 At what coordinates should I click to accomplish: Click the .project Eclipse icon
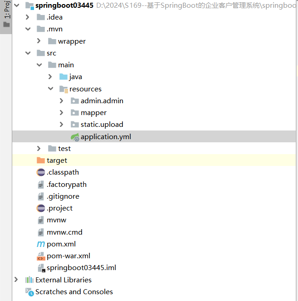coord(41,208)
